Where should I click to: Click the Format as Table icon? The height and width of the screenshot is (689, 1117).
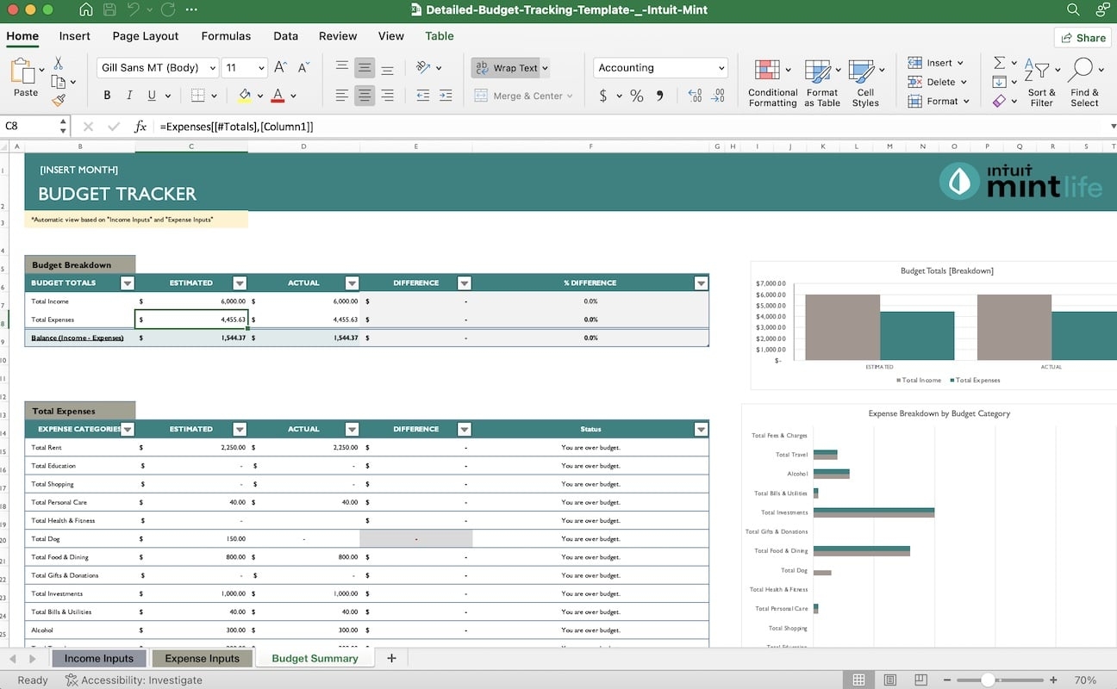coord(821,83)
